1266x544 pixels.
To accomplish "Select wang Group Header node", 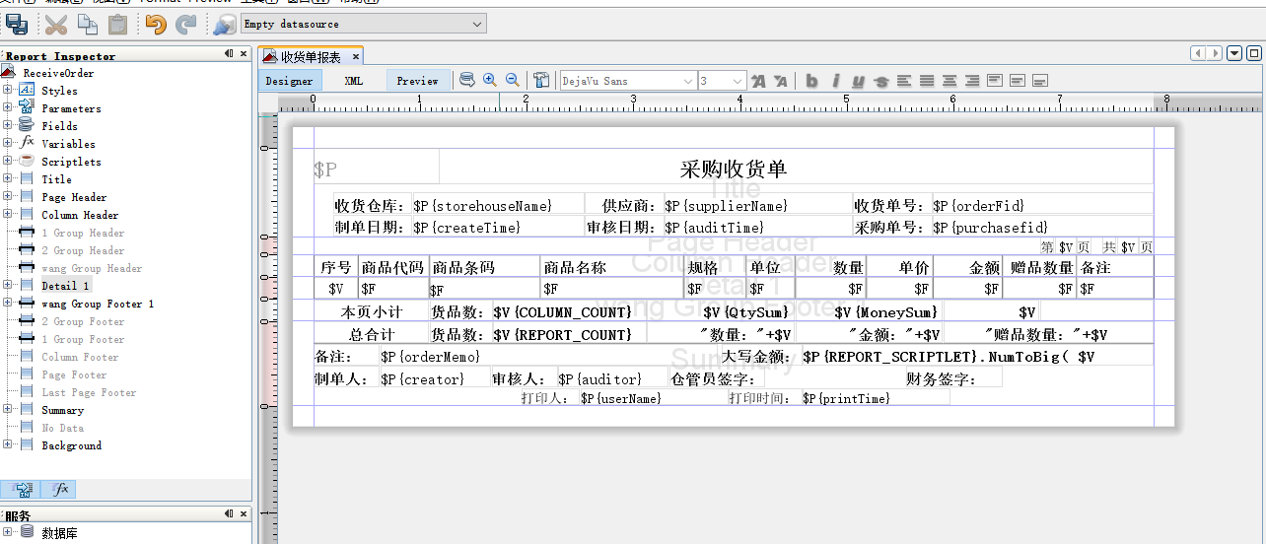I will click(92, 268).
